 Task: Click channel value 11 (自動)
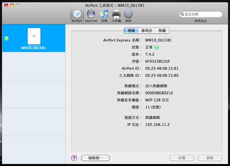coord(153,107)
